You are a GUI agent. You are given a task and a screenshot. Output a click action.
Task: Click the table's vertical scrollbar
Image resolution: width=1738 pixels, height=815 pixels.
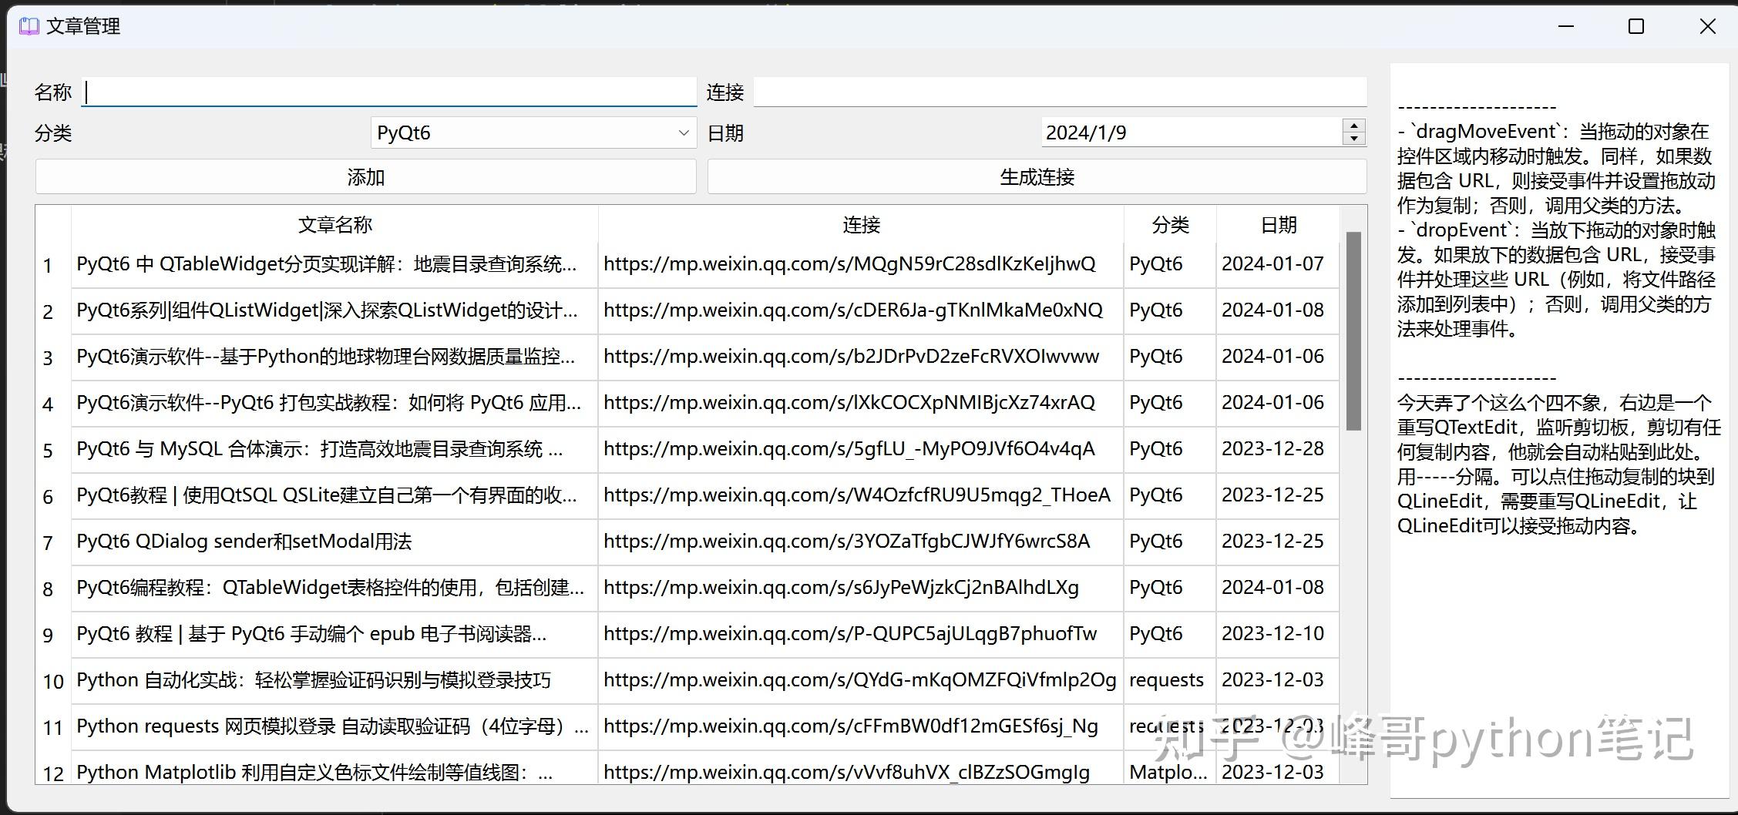pyautogui.click(x=1355, y=324)
